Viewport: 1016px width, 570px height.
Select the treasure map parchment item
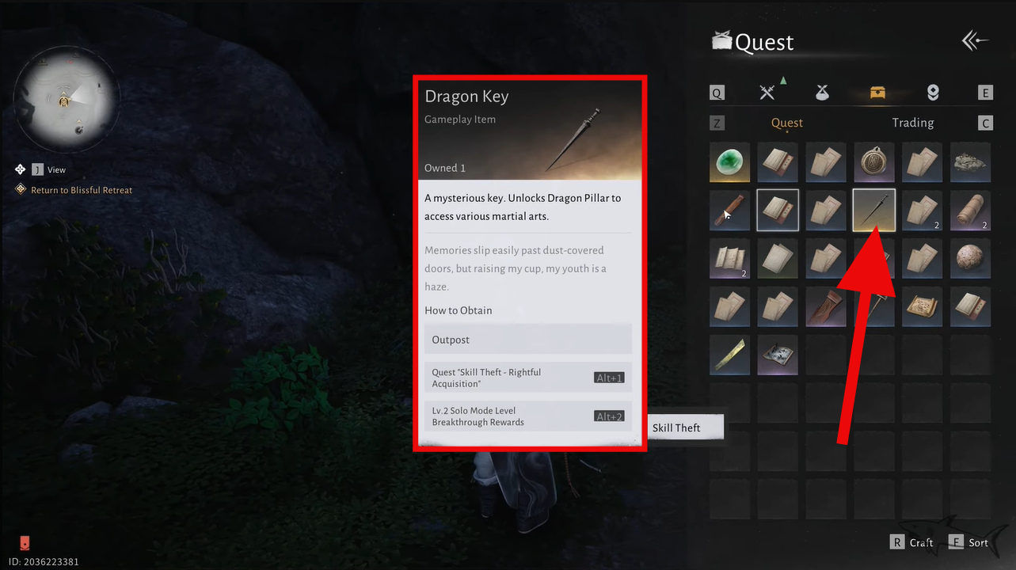pyautogui.click(x=923, y=306)
